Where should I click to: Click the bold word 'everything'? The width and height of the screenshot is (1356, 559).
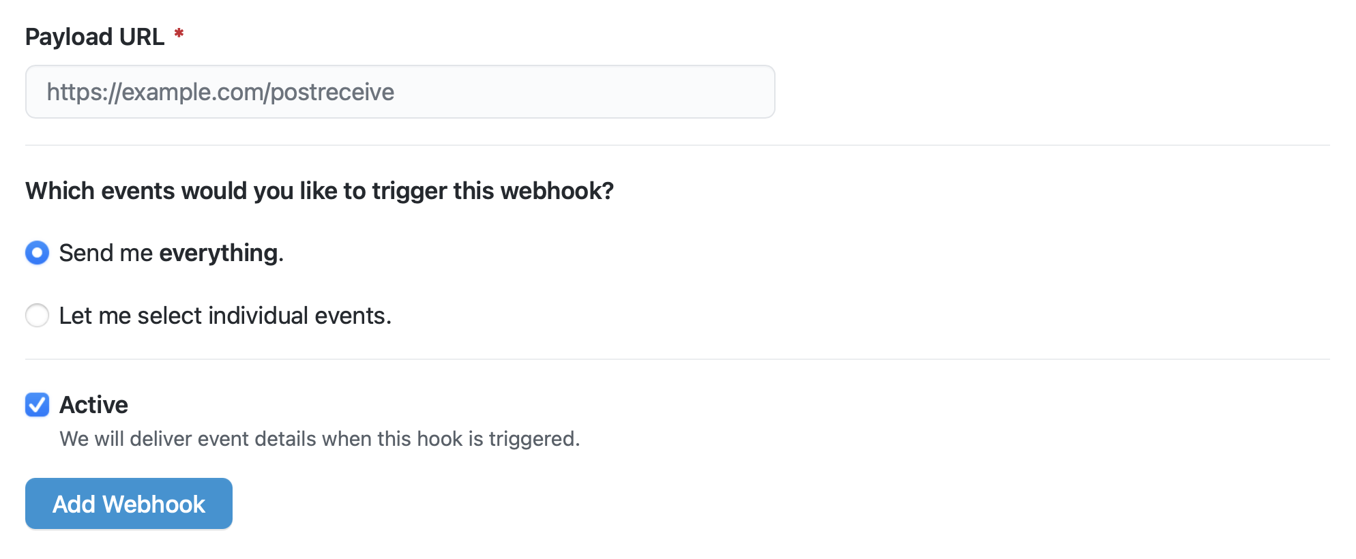(x=218, y=253)
